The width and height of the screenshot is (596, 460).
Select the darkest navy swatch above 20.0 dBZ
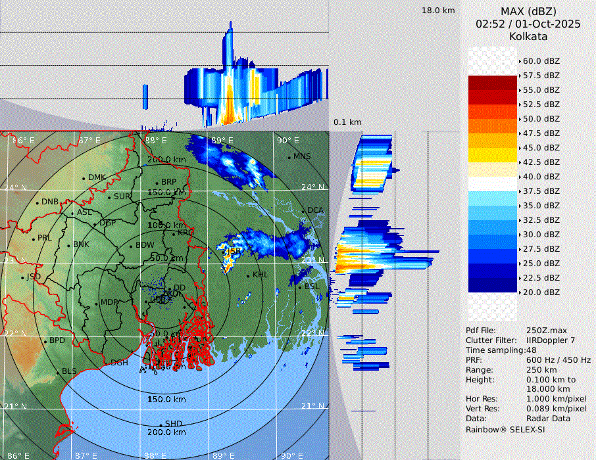pyautogui.click(x=492, y=285)
